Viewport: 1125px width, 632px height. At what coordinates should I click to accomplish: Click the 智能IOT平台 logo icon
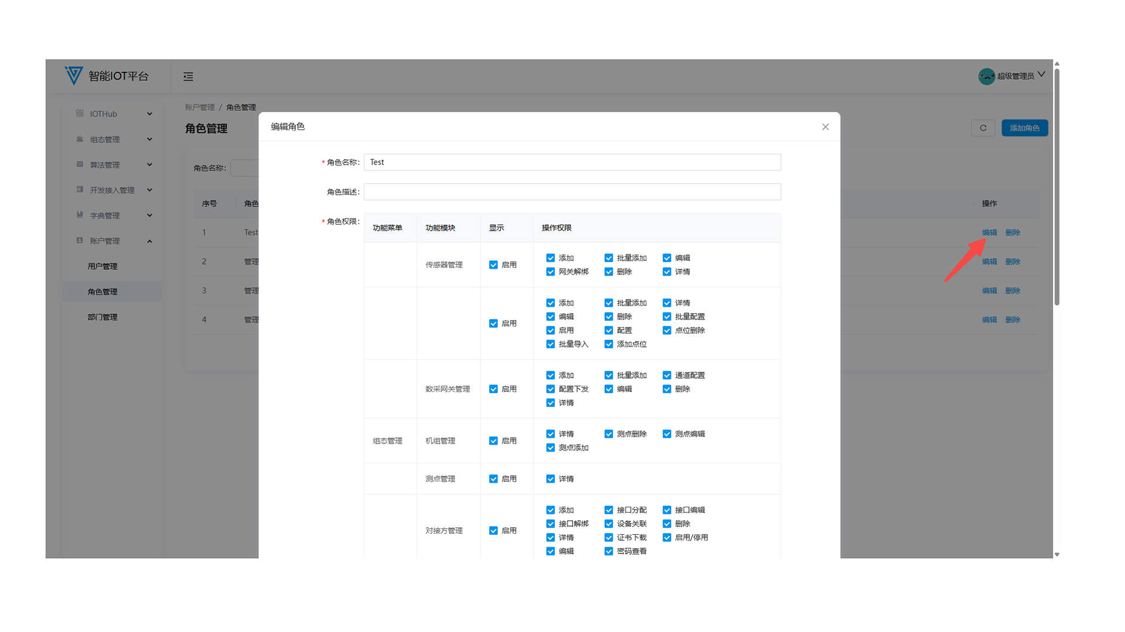(x=74, y=75)
